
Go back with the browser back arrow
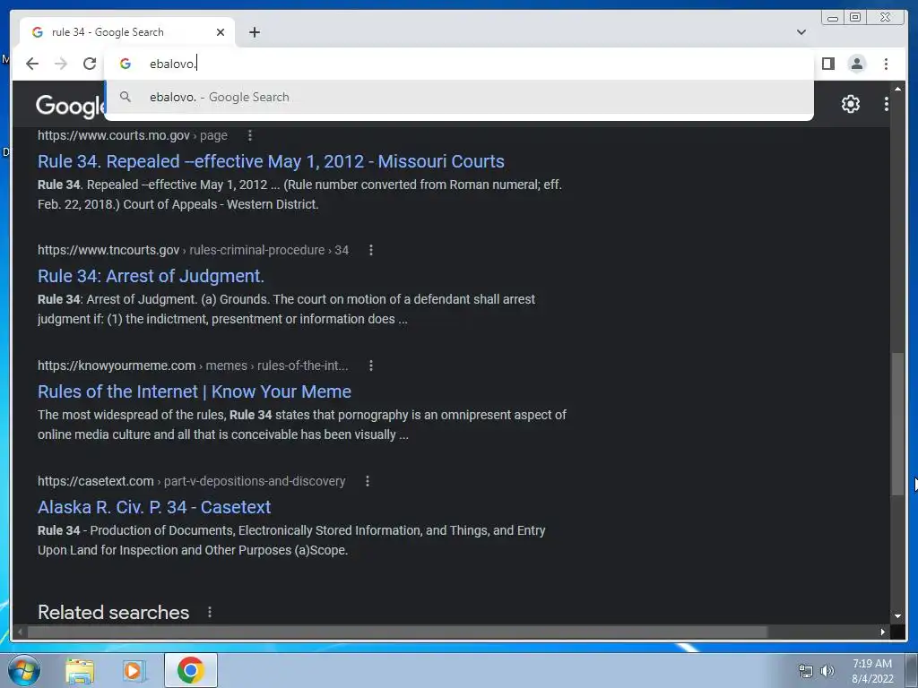coord(32,64)
